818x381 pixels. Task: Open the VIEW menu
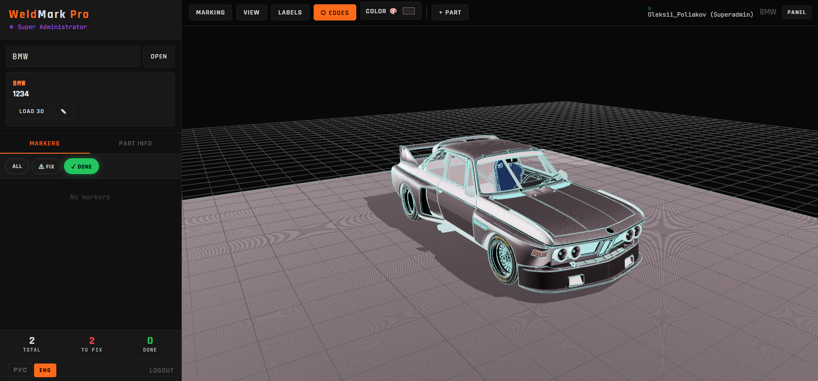(x=251, y=12)
